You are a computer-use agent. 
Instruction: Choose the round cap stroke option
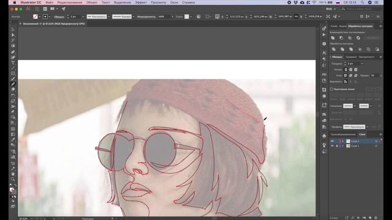coord(351,70)
